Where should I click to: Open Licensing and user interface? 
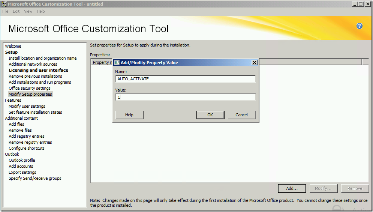point(39,70)
